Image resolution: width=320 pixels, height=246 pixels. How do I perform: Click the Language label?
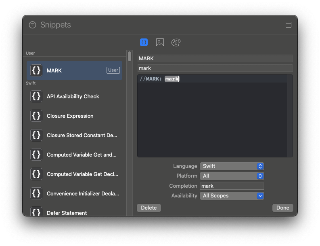click(185, 166)
